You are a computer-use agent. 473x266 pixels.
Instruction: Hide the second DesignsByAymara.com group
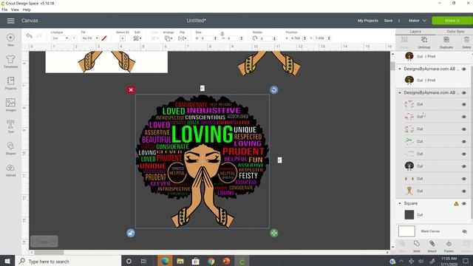pos(464,93)
